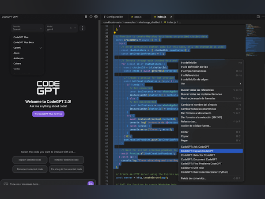Click cookbook-main in breadcrumb path

(112, 22)
